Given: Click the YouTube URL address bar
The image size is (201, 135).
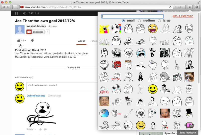Looking at the screenshot, I should click(x=96, y=7).
